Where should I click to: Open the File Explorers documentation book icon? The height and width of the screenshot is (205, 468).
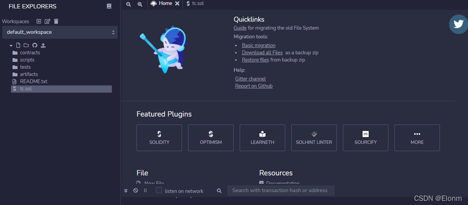(x=109, y=6)
